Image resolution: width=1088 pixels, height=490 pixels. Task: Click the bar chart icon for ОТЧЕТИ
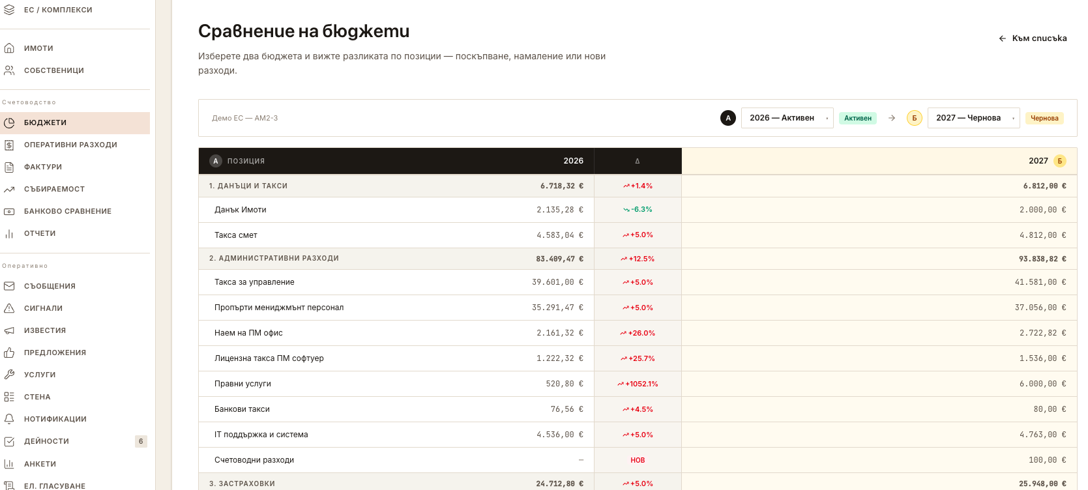[9, 233]
